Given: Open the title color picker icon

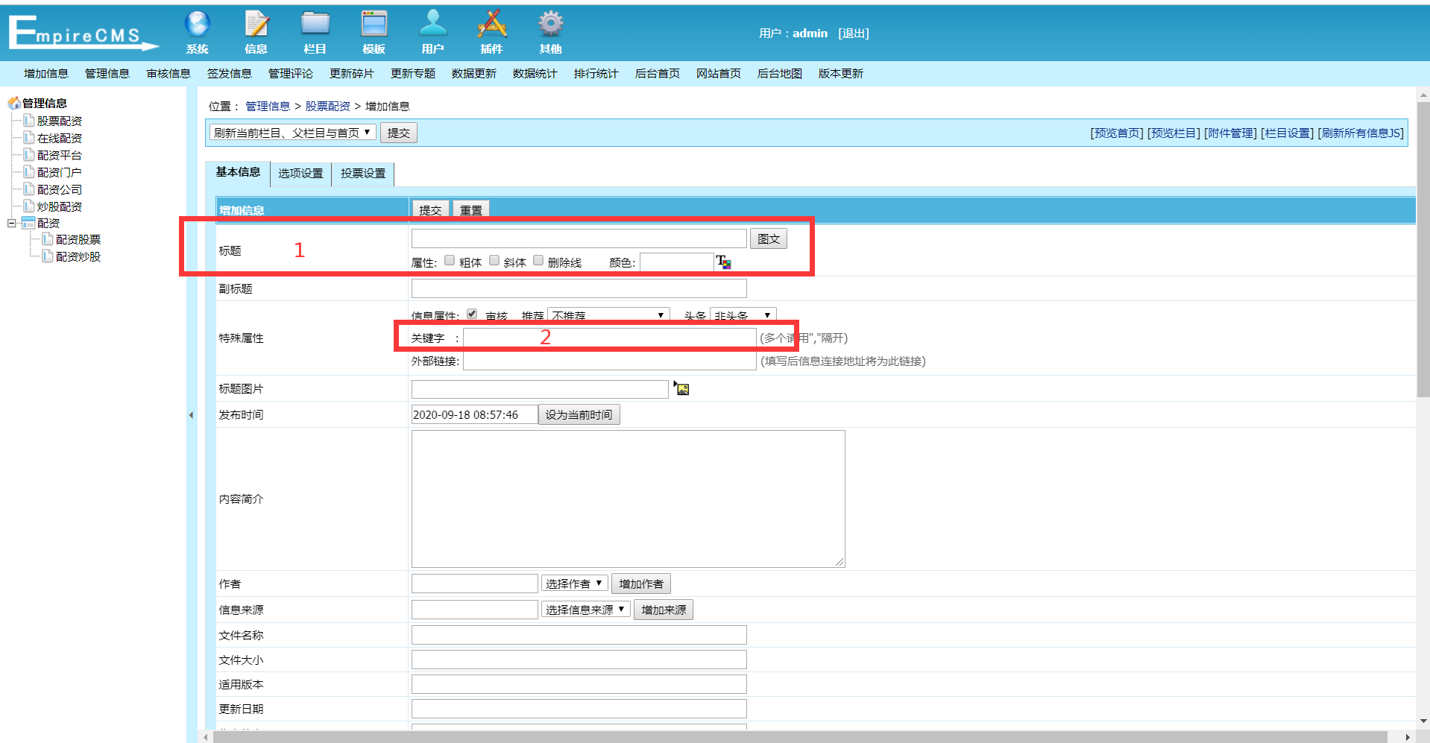Looking at the screenshot, I should pos(723,262).
